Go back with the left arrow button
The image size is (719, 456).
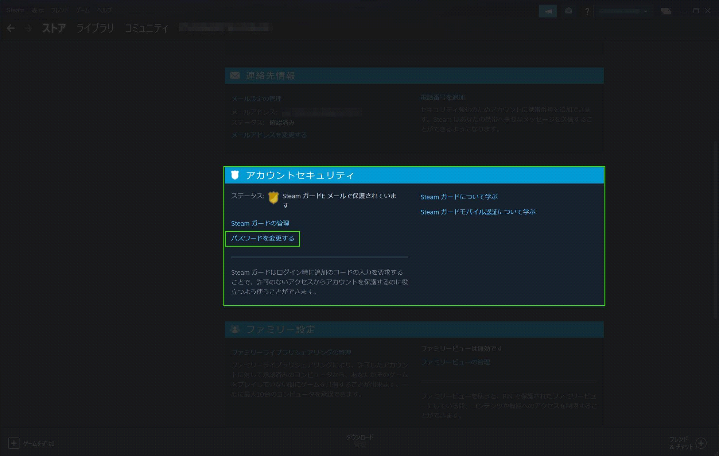[11, 28]
